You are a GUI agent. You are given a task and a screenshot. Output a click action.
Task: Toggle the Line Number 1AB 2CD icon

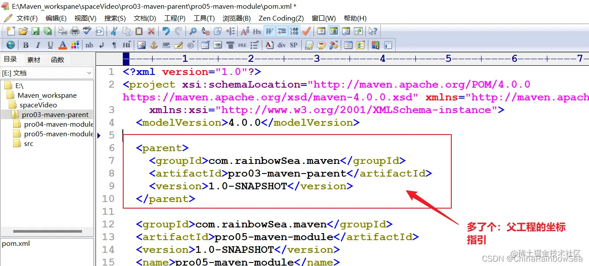tap(294, 31)
